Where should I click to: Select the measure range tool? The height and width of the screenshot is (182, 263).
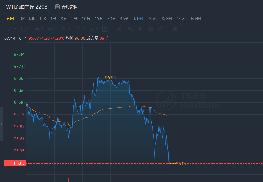coord(78,29)
